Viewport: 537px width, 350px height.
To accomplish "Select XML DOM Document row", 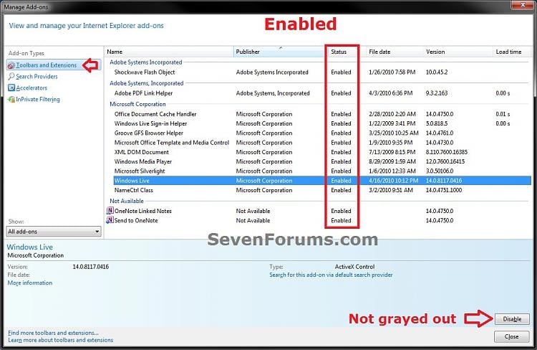I will (x=322, y=152).
